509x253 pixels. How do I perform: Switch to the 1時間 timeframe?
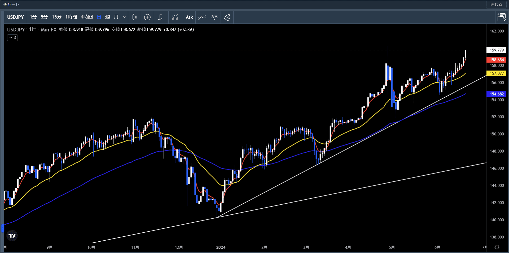coord(71,17)
